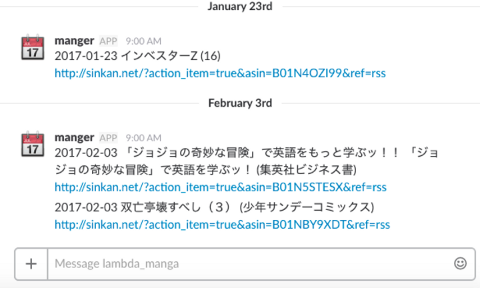Open manger's profile from January 23rd message name
The height and width of the screenshot is (288, 480).
(74, 41)
